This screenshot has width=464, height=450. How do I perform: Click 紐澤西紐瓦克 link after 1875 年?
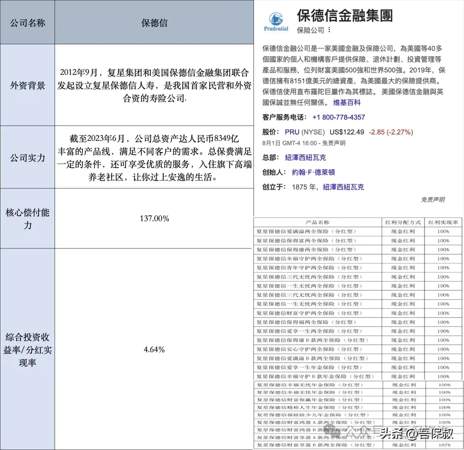coord(342,187)
